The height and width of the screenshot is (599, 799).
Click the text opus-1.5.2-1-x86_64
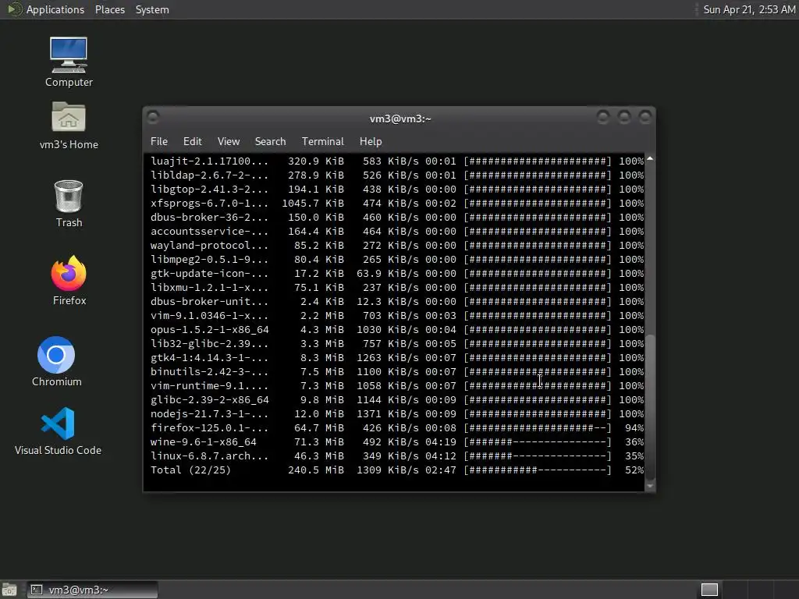point(209,330)
